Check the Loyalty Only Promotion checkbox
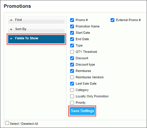This screenshot has height=128, width=147. 72,97
